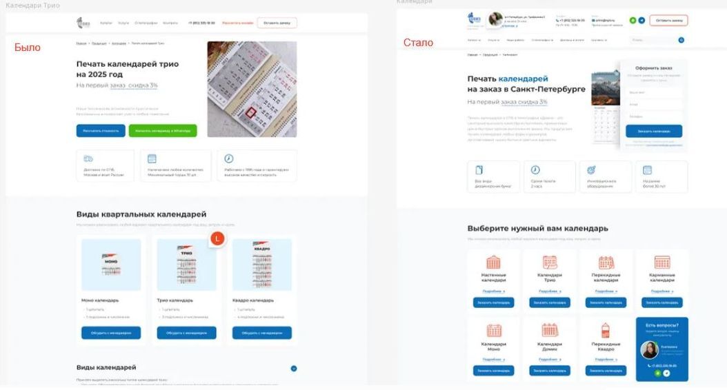The width and height of the screenshot is (727, 390).
Task: Select the Карманные календари icon
Action: coord(662,263)
